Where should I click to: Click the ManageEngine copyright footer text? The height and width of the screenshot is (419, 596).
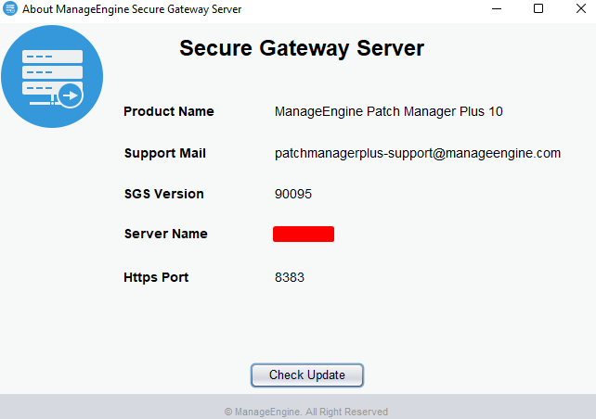pos(306,412)
